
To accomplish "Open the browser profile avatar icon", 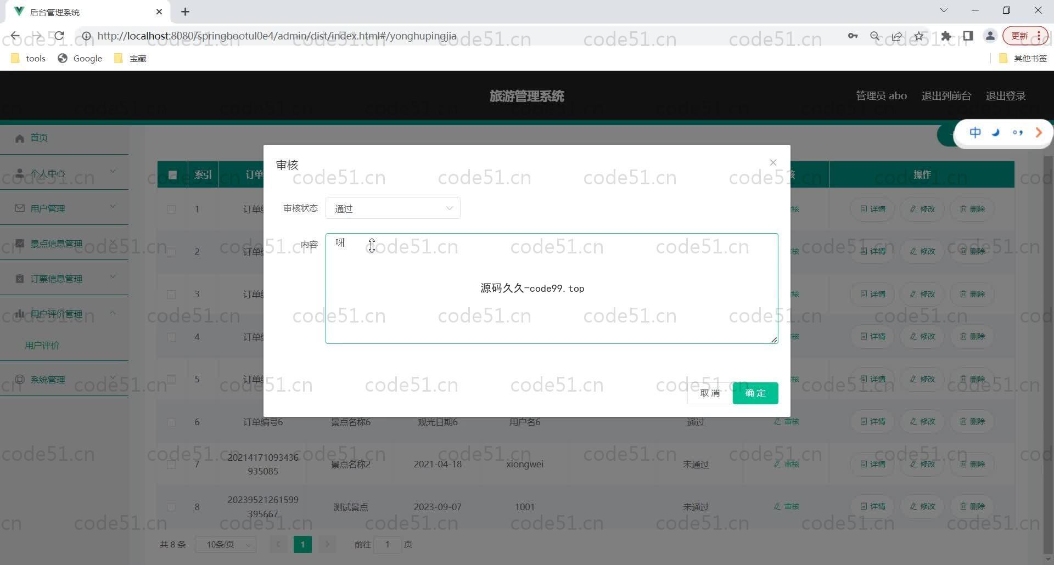I will pos(990,36).
